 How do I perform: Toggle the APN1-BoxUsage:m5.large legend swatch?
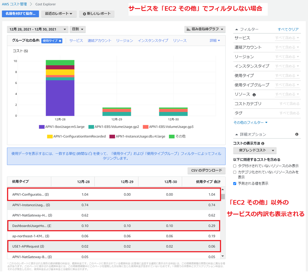42,127
